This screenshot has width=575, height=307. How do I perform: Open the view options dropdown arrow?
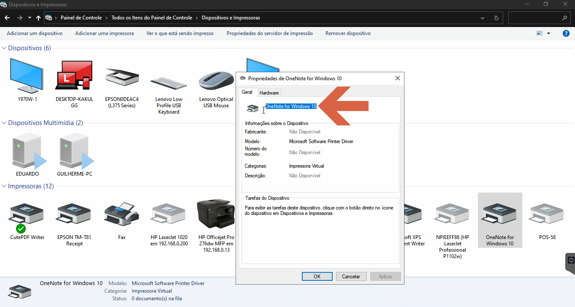(x=549, y=33)
